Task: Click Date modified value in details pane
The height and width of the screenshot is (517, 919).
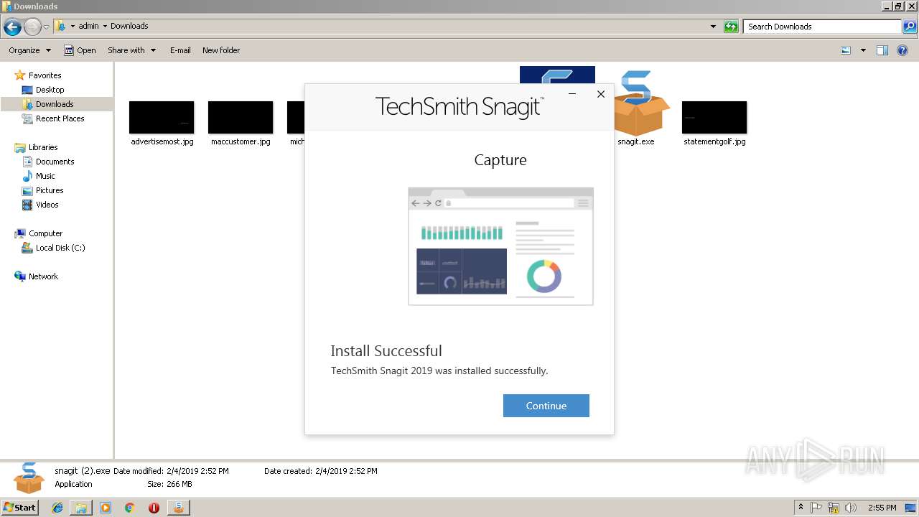Action: coord(197,471)
